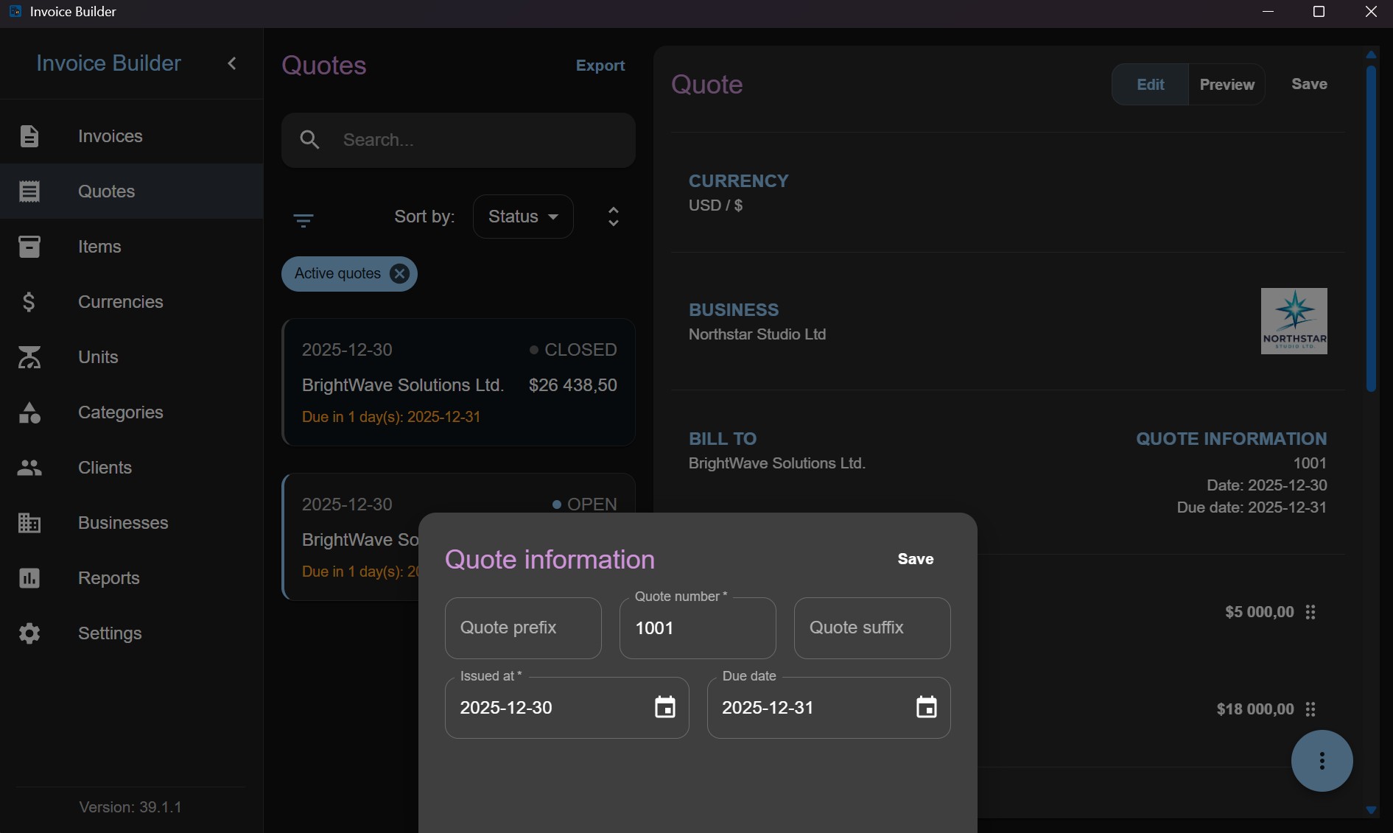Open the quotes filter icon
Image resolution: width=1393 pixels, height=833 pixels.
303,220
